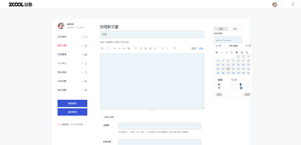Click the user avatar in the top bar
This screenshot has height=145, width=301.
click(x=275, y=5)
